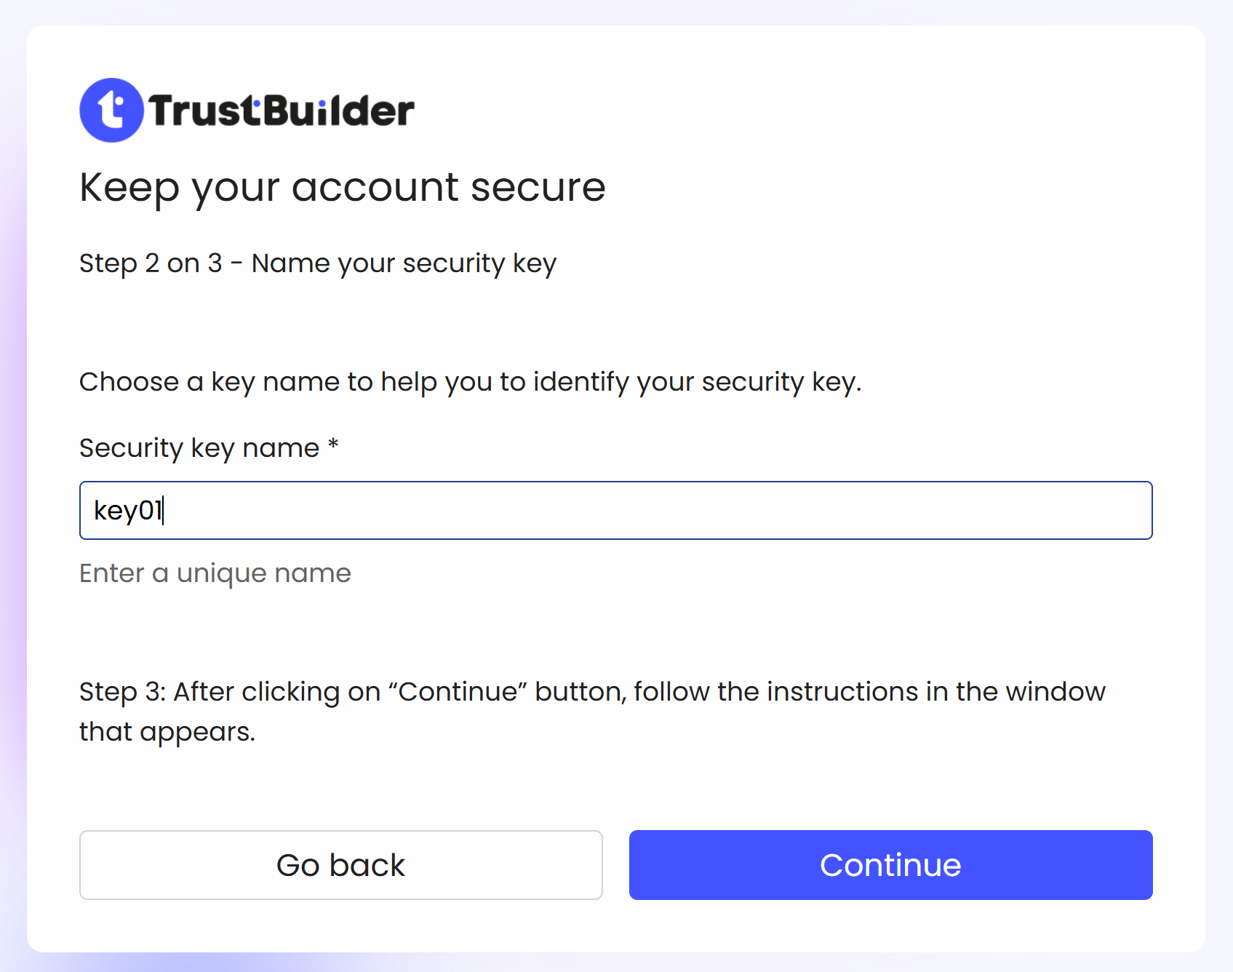Click the Name your security key phrase
This screenshot has height=972, width=1233.
point(404,263)
